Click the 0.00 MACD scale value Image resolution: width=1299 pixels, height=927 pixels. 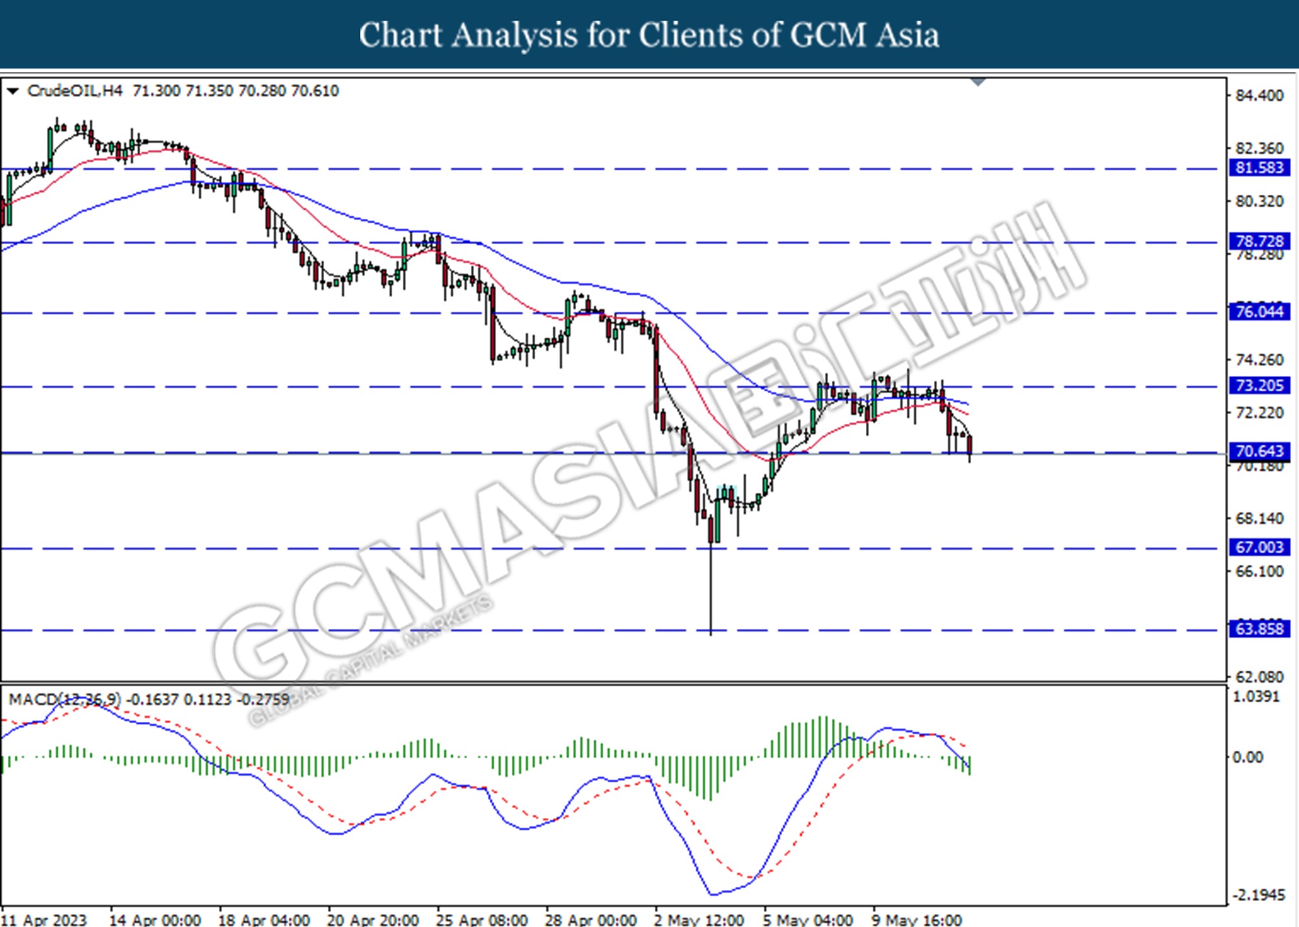click(1248, 757)
